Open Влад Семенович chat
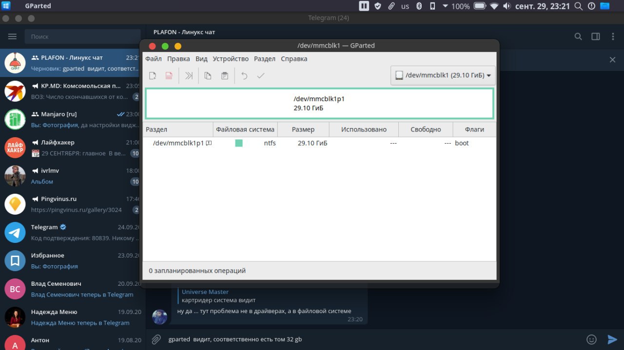The height and width of the screenshot is (350, 624). point(70,289)
